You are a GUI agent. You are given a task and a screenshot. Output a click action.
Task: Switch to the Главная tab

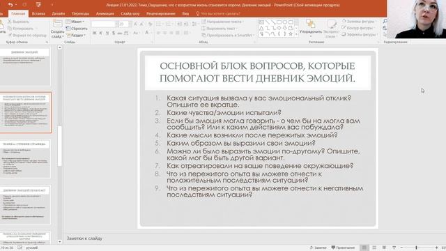click(x=18, y=14)
